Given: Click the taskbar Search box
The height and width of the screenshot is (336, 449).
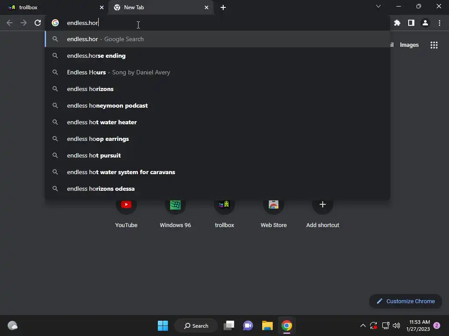Looking at the screenshot, I should click(x=196, y=325).
